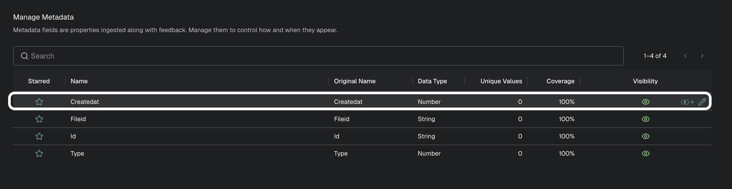Sort by the Unique Values column
732x189 pixels.
[501, 81]
